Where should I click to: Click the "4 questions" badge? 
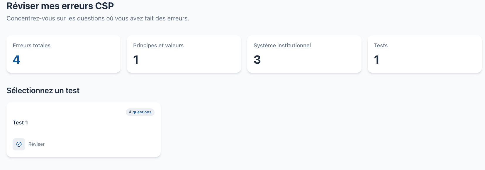pos(140,112)
